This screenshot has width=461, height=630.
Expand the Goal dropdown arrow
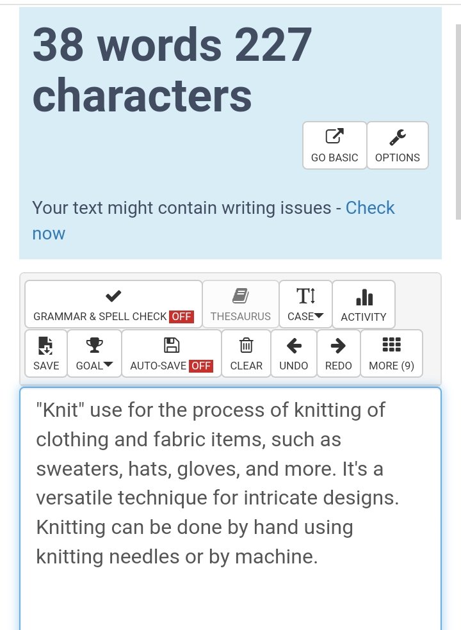(x=108, y=365)
